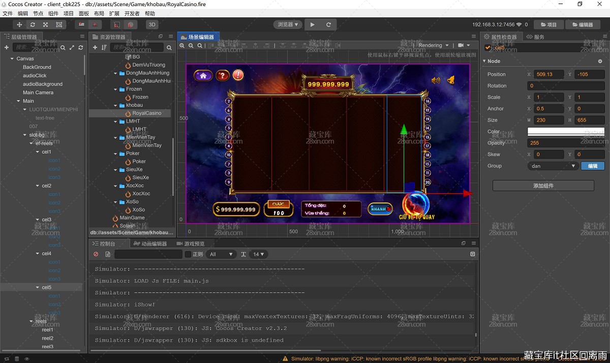
Task: Toggle collapse logs icon at console right
Action: coord(473,254)
